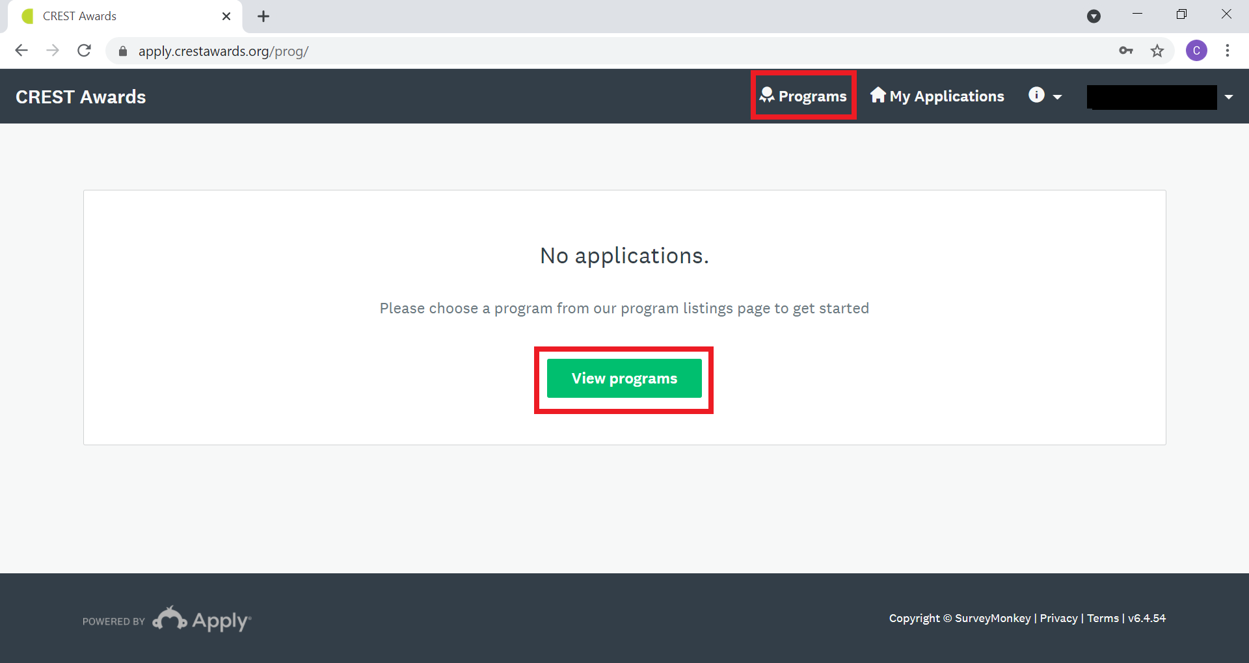This screenshot has width=1249, height=663.
Task: Bookmark this page with star icon
Action: click(x=1157, y=51)
